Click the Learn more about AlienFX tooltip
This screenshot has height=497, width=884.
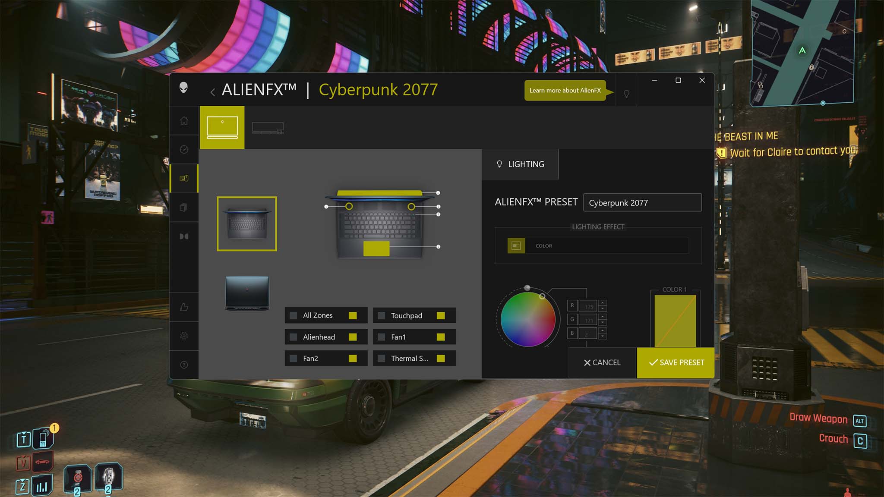pos(565,91)
